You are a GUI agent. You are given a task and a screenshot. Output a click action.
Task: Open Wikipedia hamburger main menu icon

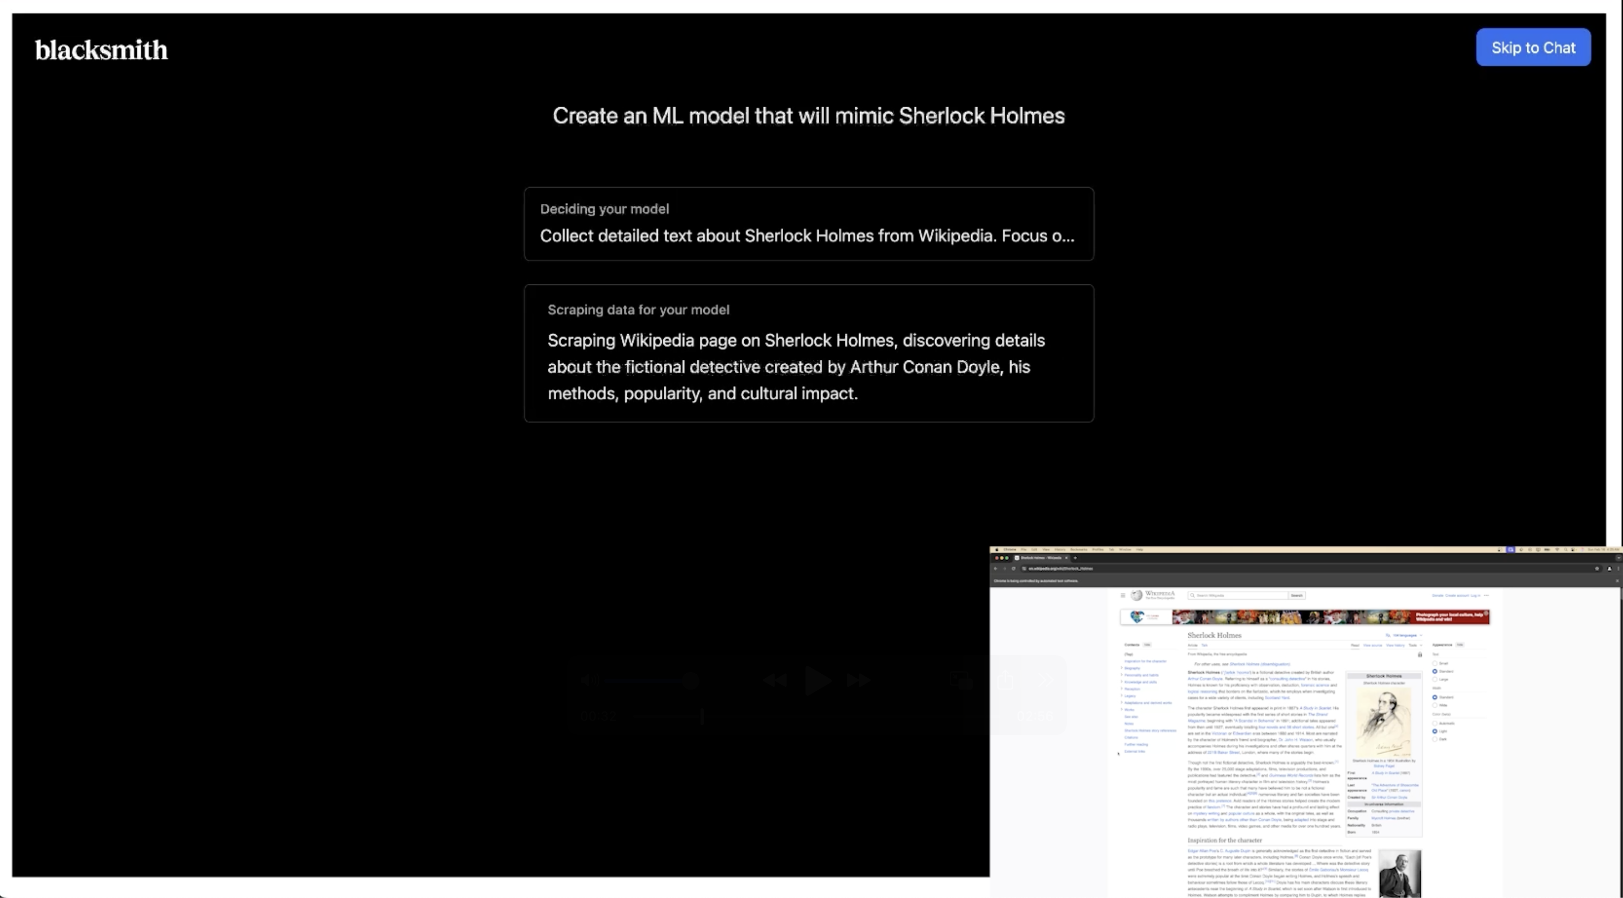point(1122,596)
